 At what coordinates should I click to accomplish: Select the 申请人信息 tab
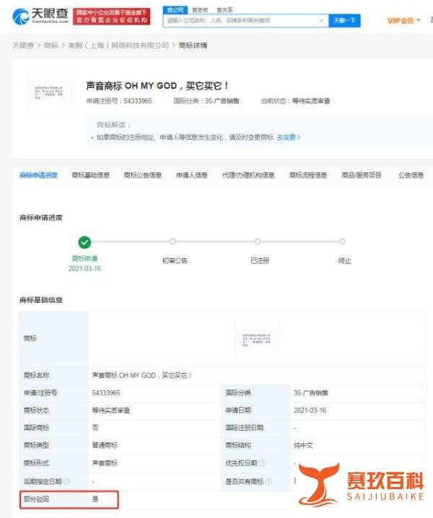pos(192,175)
